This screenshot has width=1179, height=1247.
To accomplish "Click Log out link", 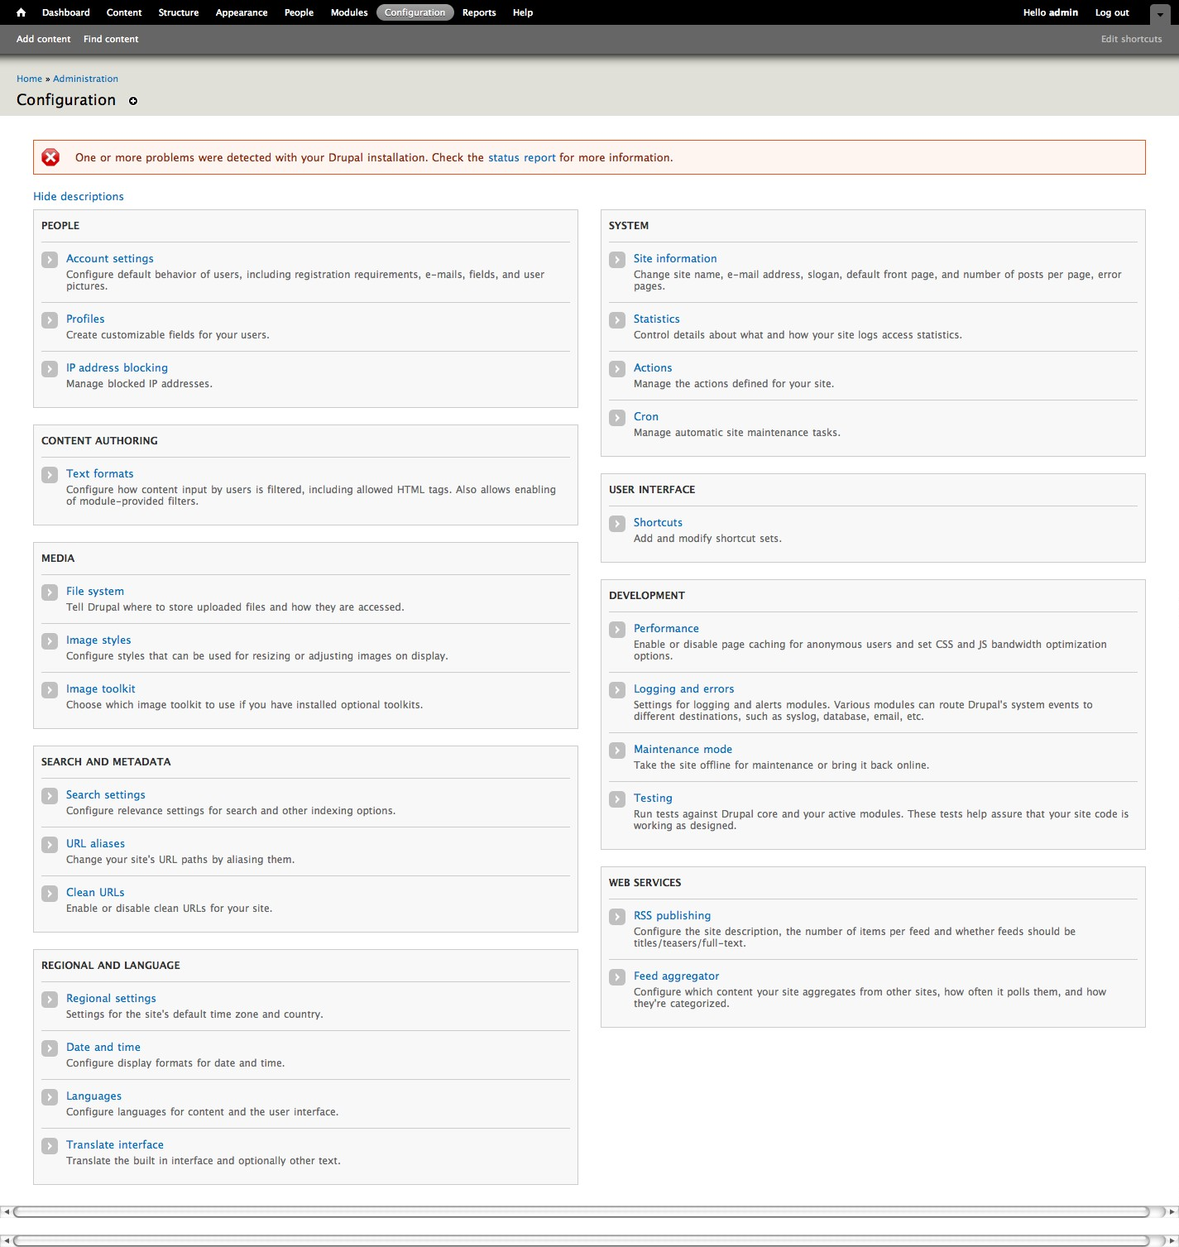I will point(1112,12).
